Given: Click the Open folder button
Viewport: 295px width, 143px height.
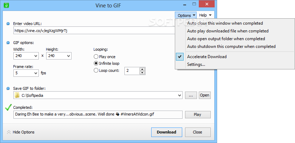Looking at the screenshot, I should [204, 95].
